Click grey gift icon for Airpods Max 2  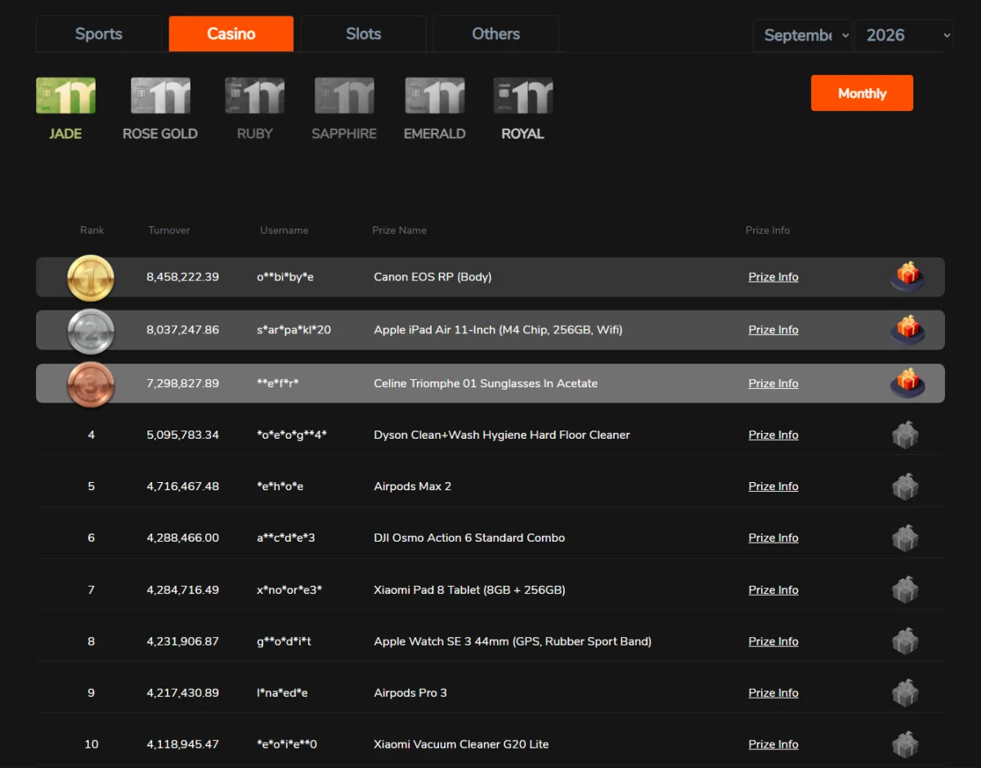(x=905, y=487)
